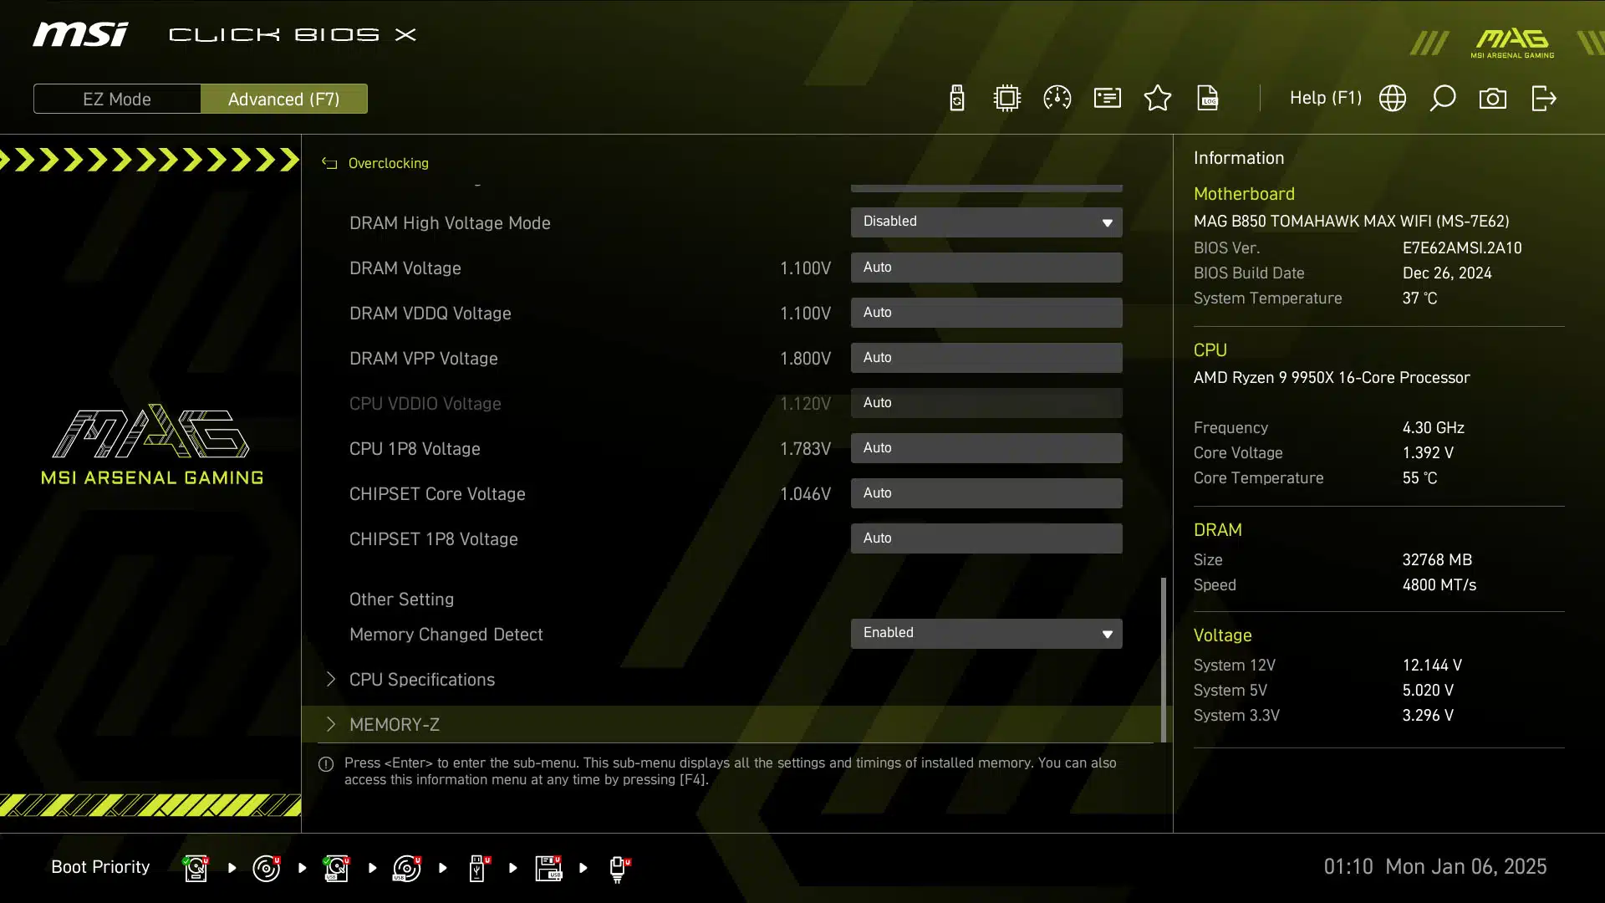Viewport: 1605px width, 903px height.
Task: Enter the MEMORY-Z sub-menu
Action: 395,725
